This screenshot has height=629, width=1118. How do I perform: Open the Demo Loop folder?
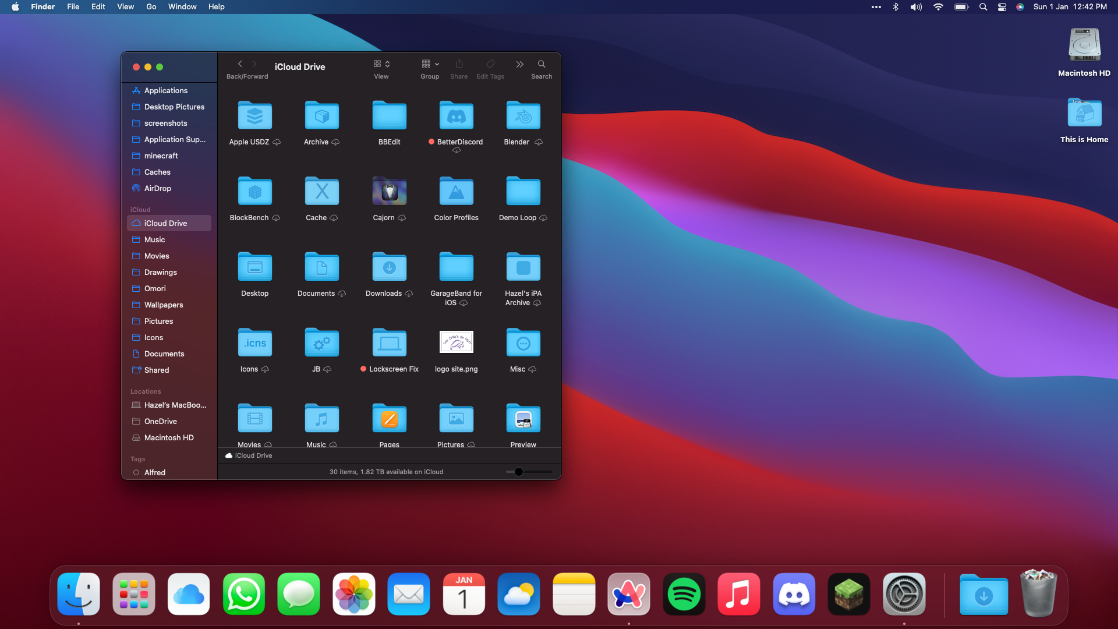(x=523, y=191)
